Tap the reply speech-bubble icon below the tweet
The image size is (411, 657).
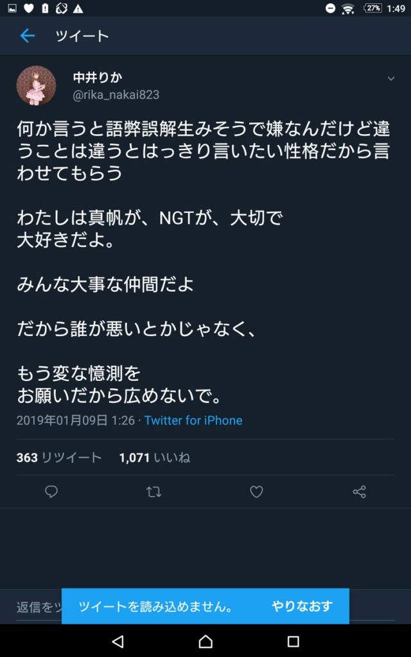click(x=51, y=491)
